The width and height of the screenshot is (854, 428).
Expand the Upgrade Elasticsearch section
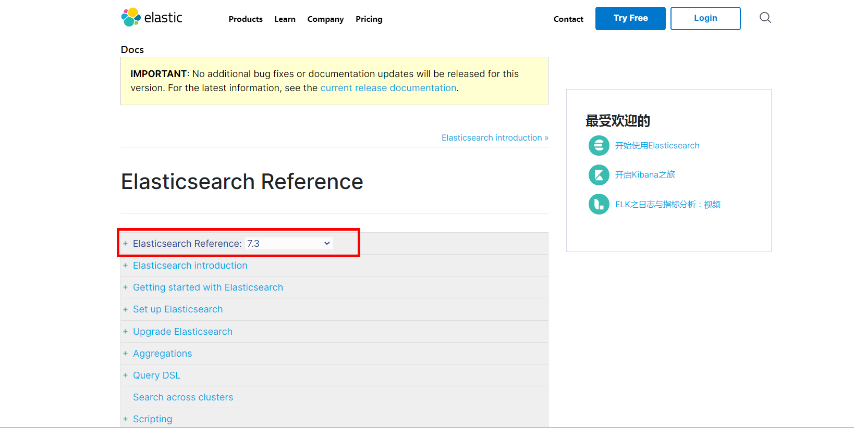[125, 332]
